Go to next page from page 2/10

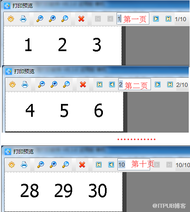coord(158,84)
